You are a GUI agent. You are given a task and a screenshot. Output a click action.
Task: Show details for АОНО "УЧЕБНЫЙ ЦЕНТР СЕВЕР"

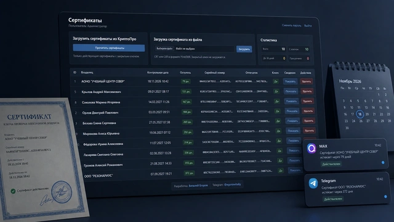click(290, 81)
